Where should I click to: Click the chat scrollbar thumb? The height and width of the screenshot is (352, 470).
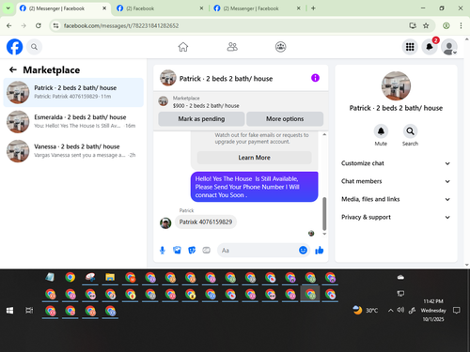[x=324, y=214]
